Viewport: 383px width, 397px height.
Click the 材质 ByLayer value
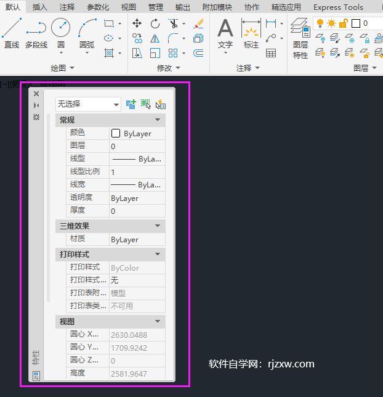tap(137, 239)
